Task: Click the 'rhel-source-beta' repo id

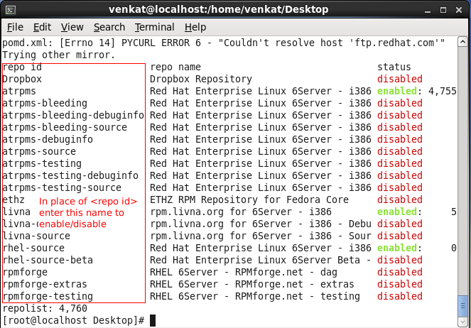Action: [x=48, y=260]
